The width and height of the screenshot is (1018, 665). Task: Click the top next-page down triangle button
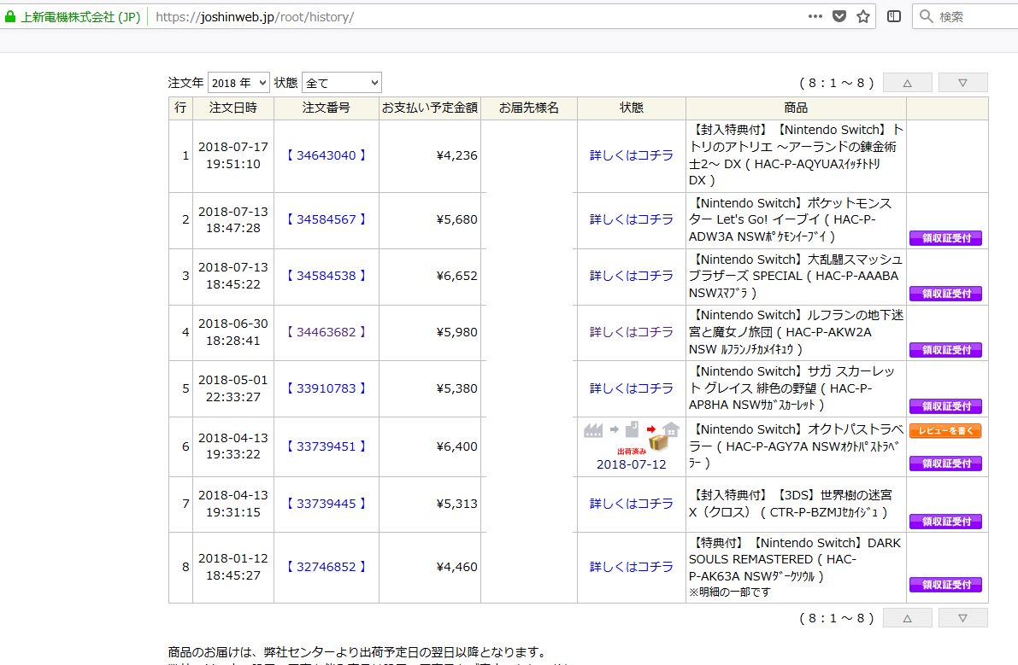point(962,83)
